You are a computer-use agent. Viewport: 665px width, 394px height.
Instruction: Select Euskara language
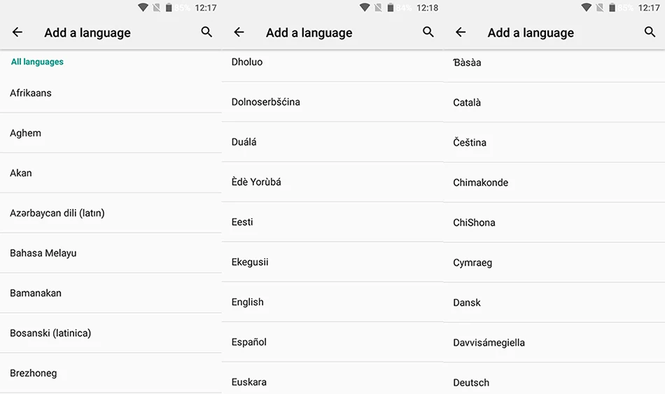point(332,382)
